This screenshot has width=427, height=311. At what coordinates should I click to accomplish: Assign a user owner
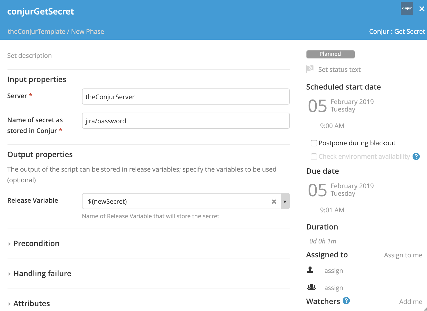click(x=334, y=271)
